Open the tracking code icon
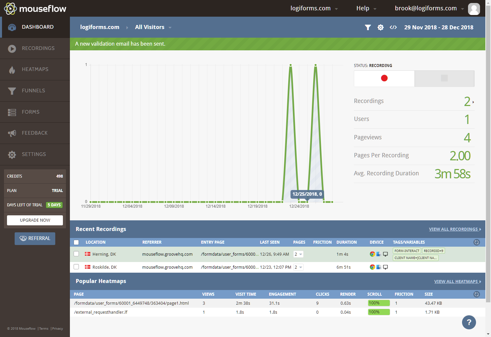This screenshot has width=491, height=337. (393, 27)
